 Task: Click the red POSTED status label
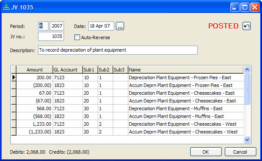tap(224, 26)
